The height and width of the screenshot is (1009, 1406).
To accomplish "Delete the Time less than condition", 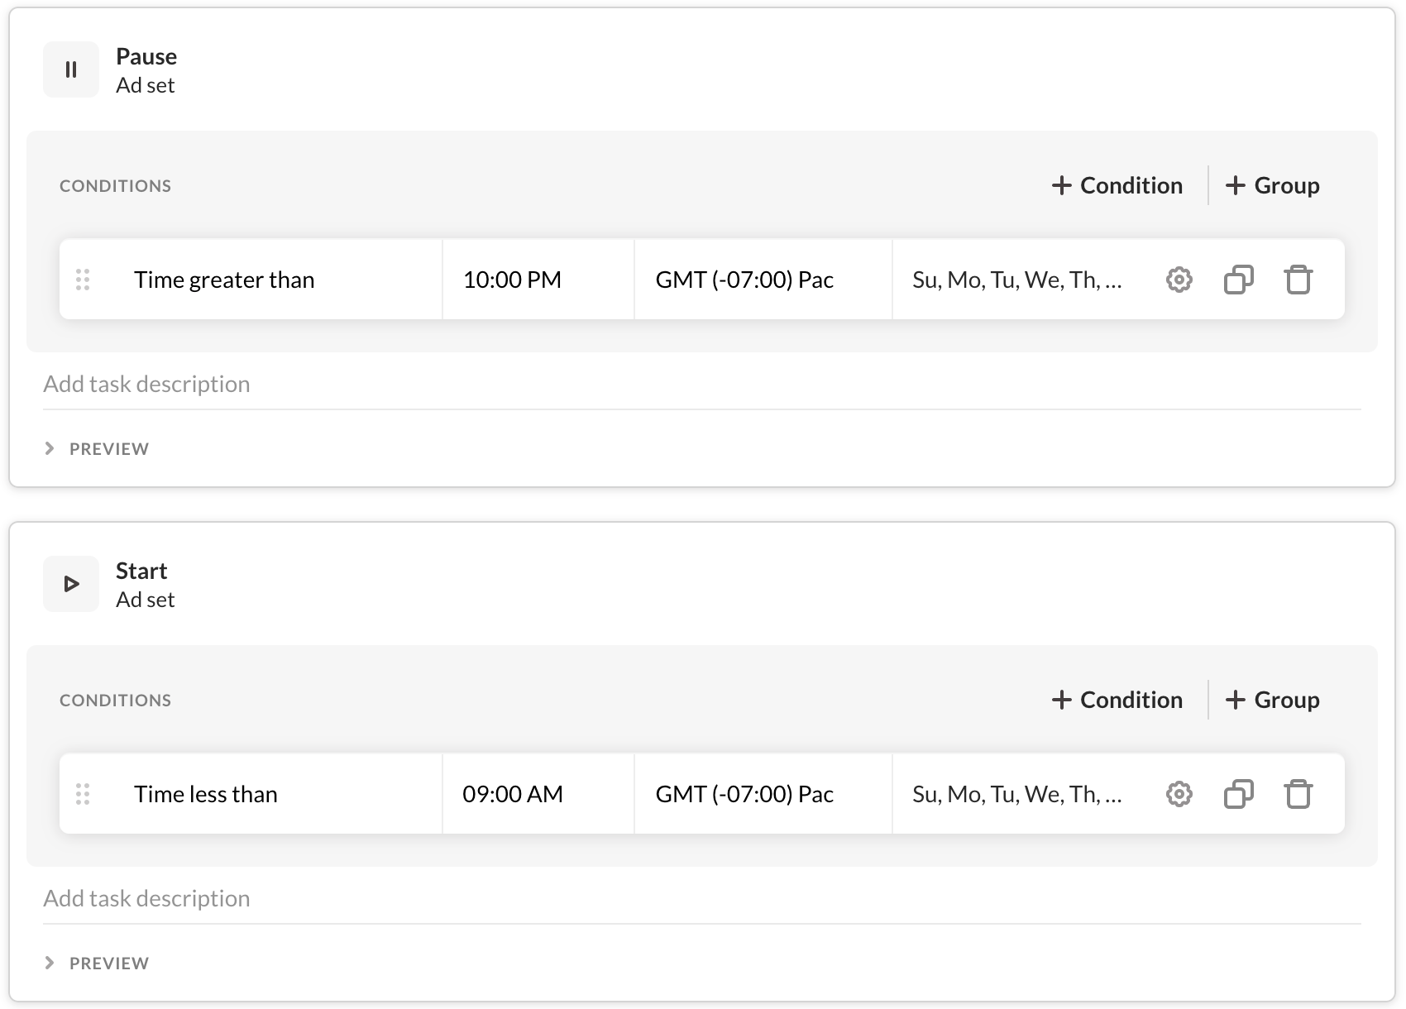I will (1298, 794).
